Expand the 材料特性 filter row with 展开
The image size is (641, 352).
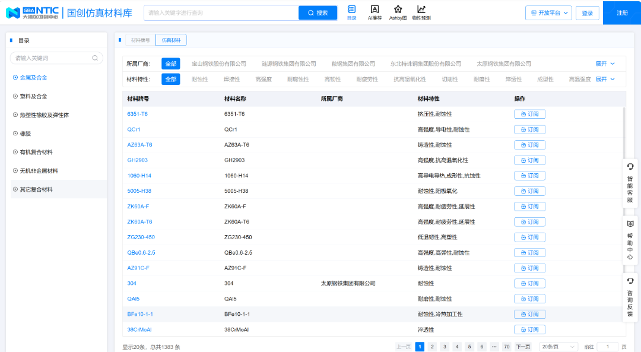tap(605, 80)
